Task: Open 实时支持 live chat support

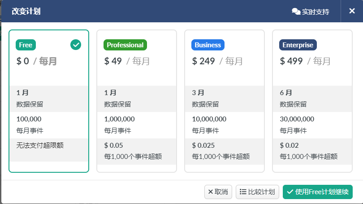Action: [x=311, y=12]
